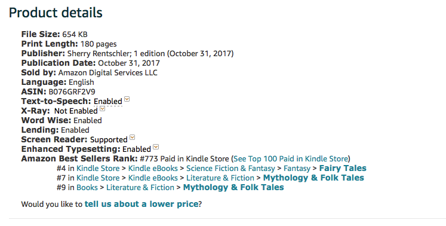The width and height of the screenshot is (446, 226).
Task: Click tell us about a lower price
Action: [x=142, y=204]
